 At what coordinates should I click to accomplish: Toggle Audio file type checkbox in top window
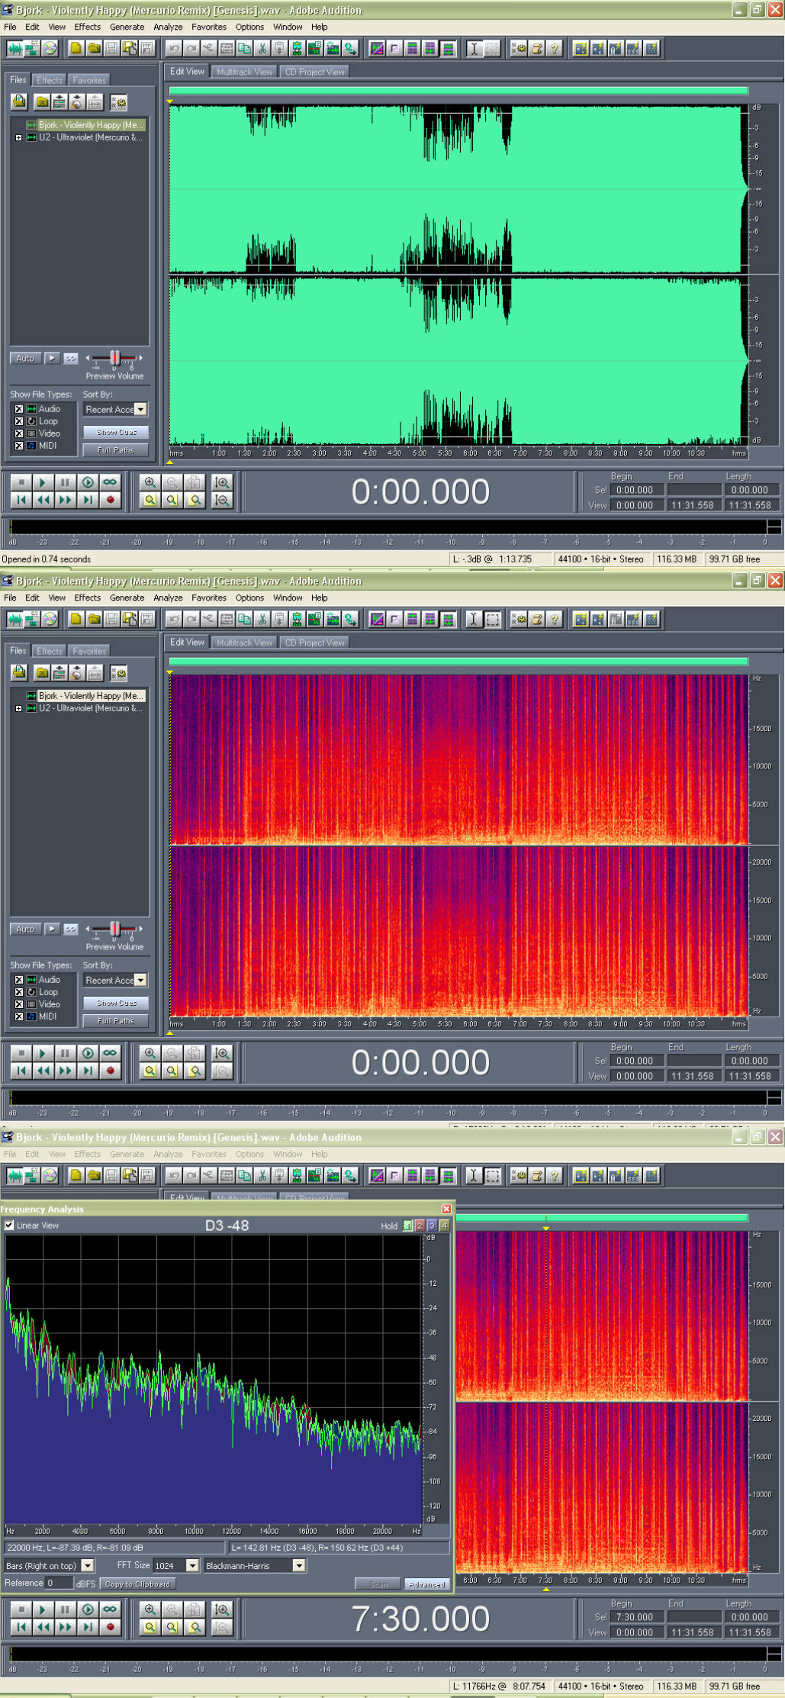click(19, 409)
